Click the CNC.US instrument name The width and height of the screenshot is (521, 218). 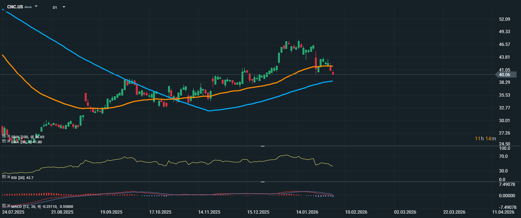(15, 7)
